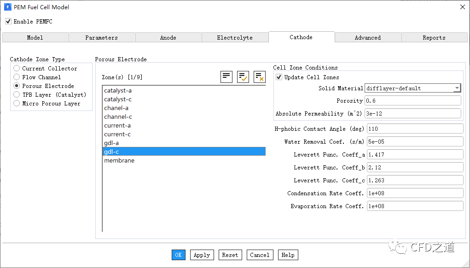Go to the Advanced tab
The image size is (470, 268).
367,38
